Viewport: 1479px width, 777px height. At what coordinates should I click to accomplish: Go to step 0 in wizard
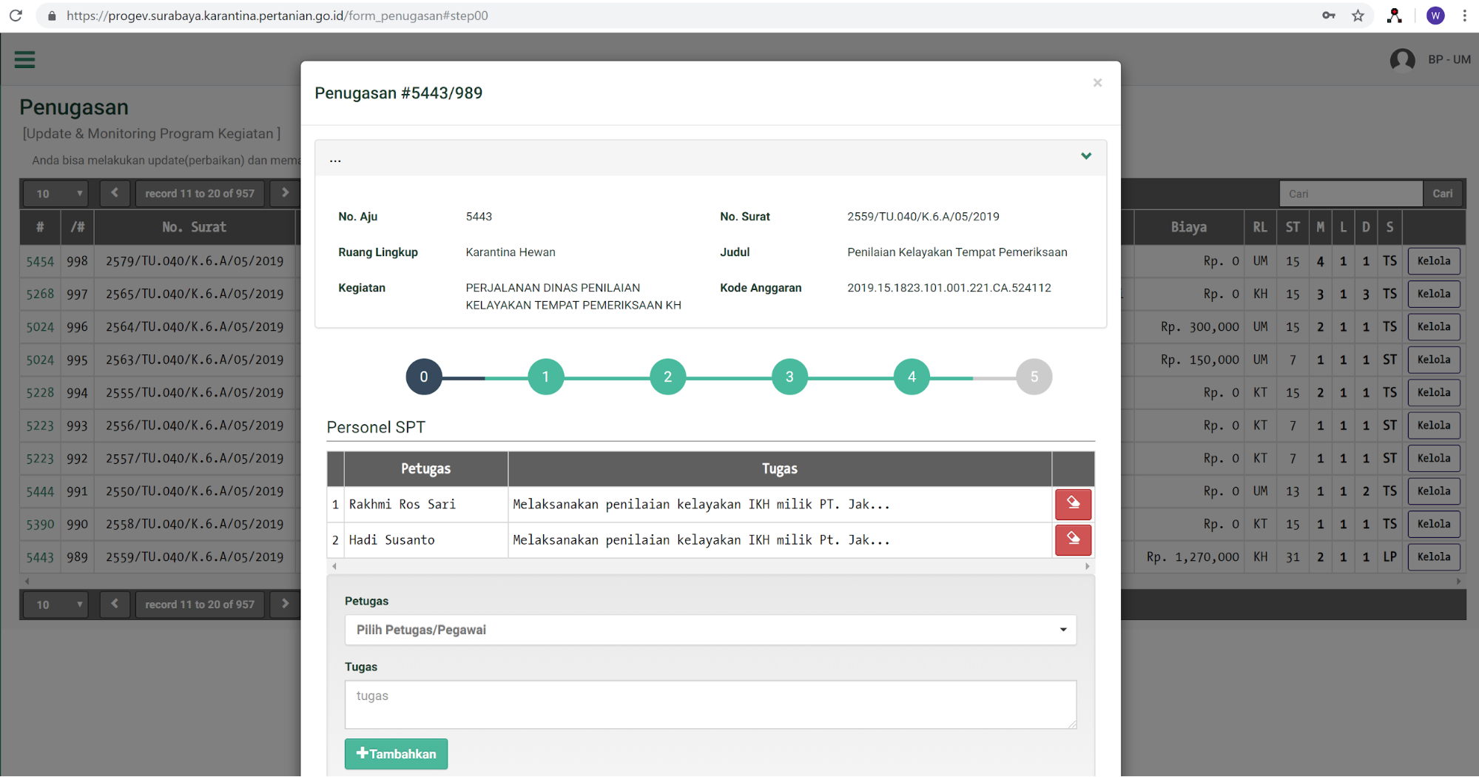[423, 377]
